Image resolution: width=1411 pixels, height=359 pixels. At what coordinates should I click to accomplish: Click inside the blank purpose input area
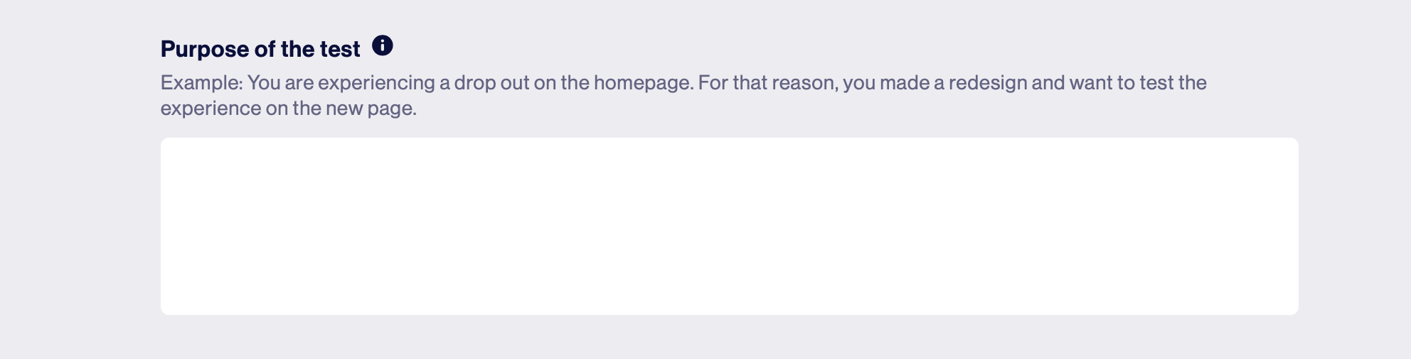tap(729, 226)
